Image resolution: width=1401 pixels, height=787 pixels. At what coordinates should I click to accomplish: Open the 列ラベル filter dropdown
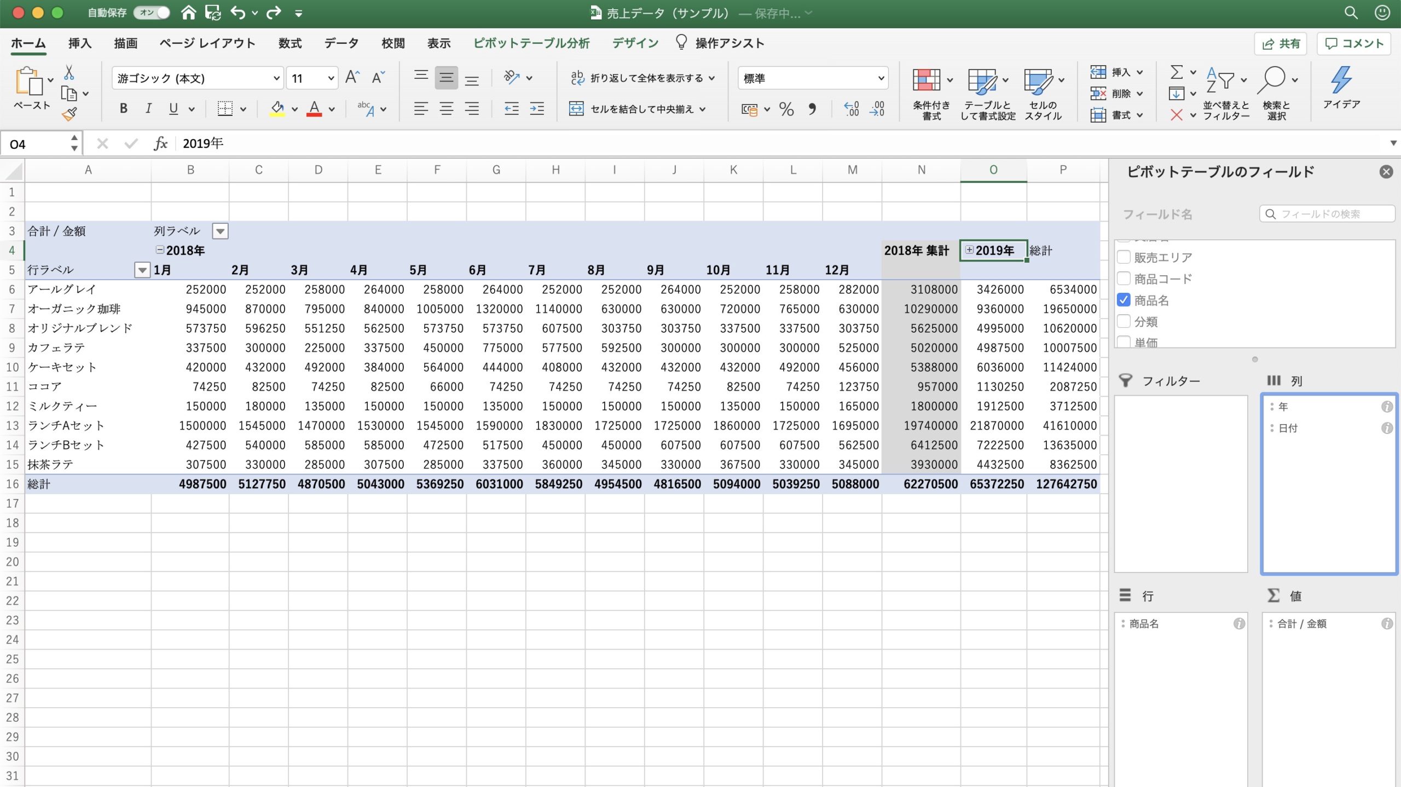[220, 231]
